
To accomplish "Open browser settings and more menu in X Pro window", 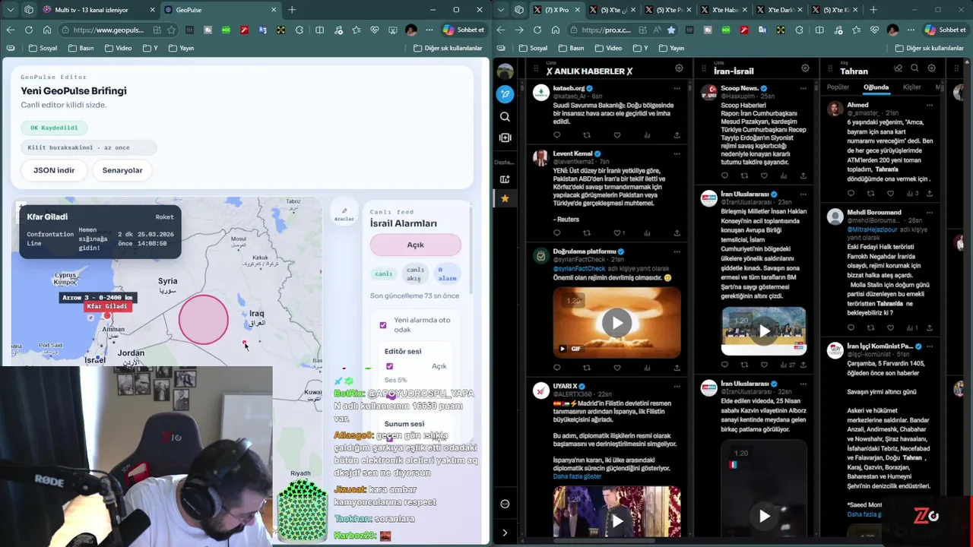I will click(x=911, y=30).
